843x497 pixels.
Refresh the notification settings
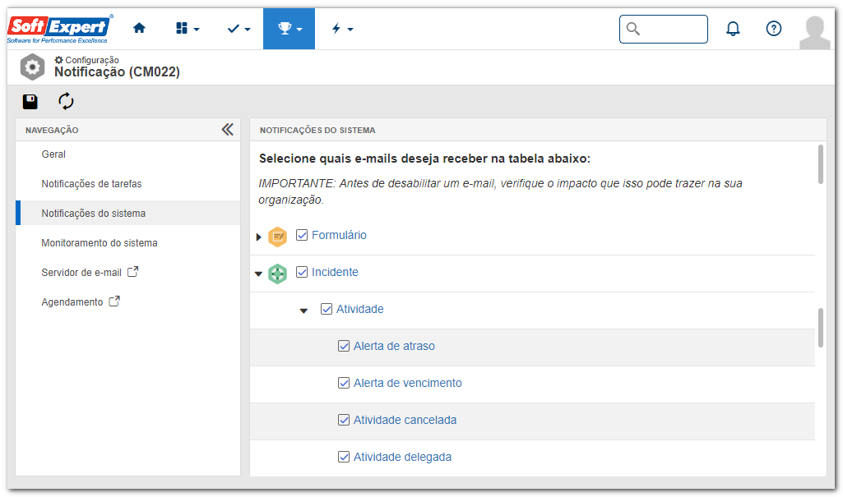(x=66, y=101)
